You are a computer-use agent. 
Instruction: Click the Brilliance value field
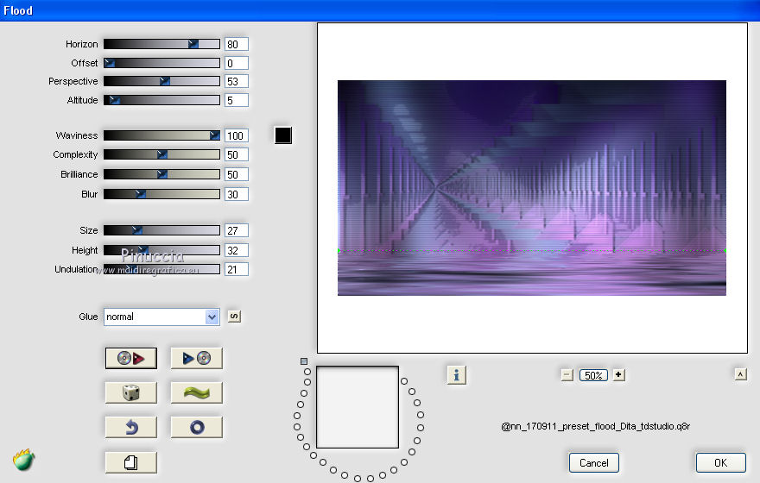coord(237,174)
